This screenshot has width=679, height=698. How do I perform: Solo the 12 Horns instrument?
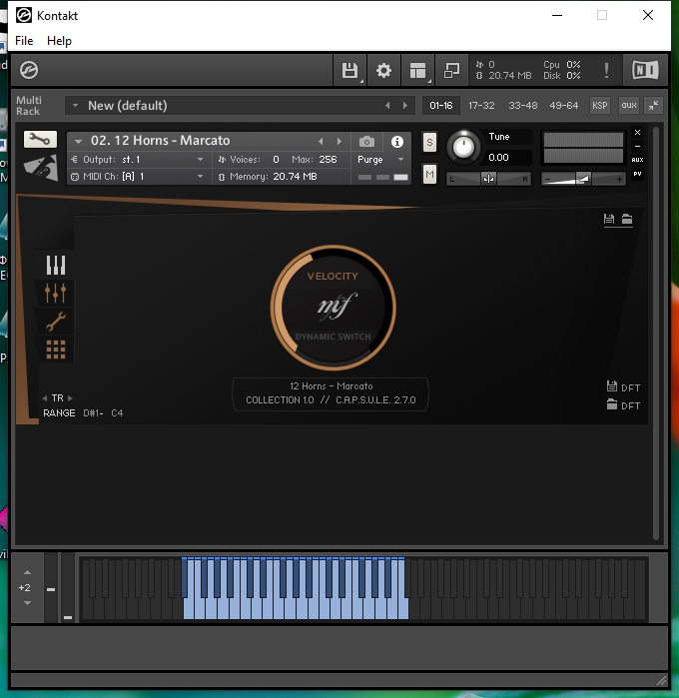click(x=429, y=143)
